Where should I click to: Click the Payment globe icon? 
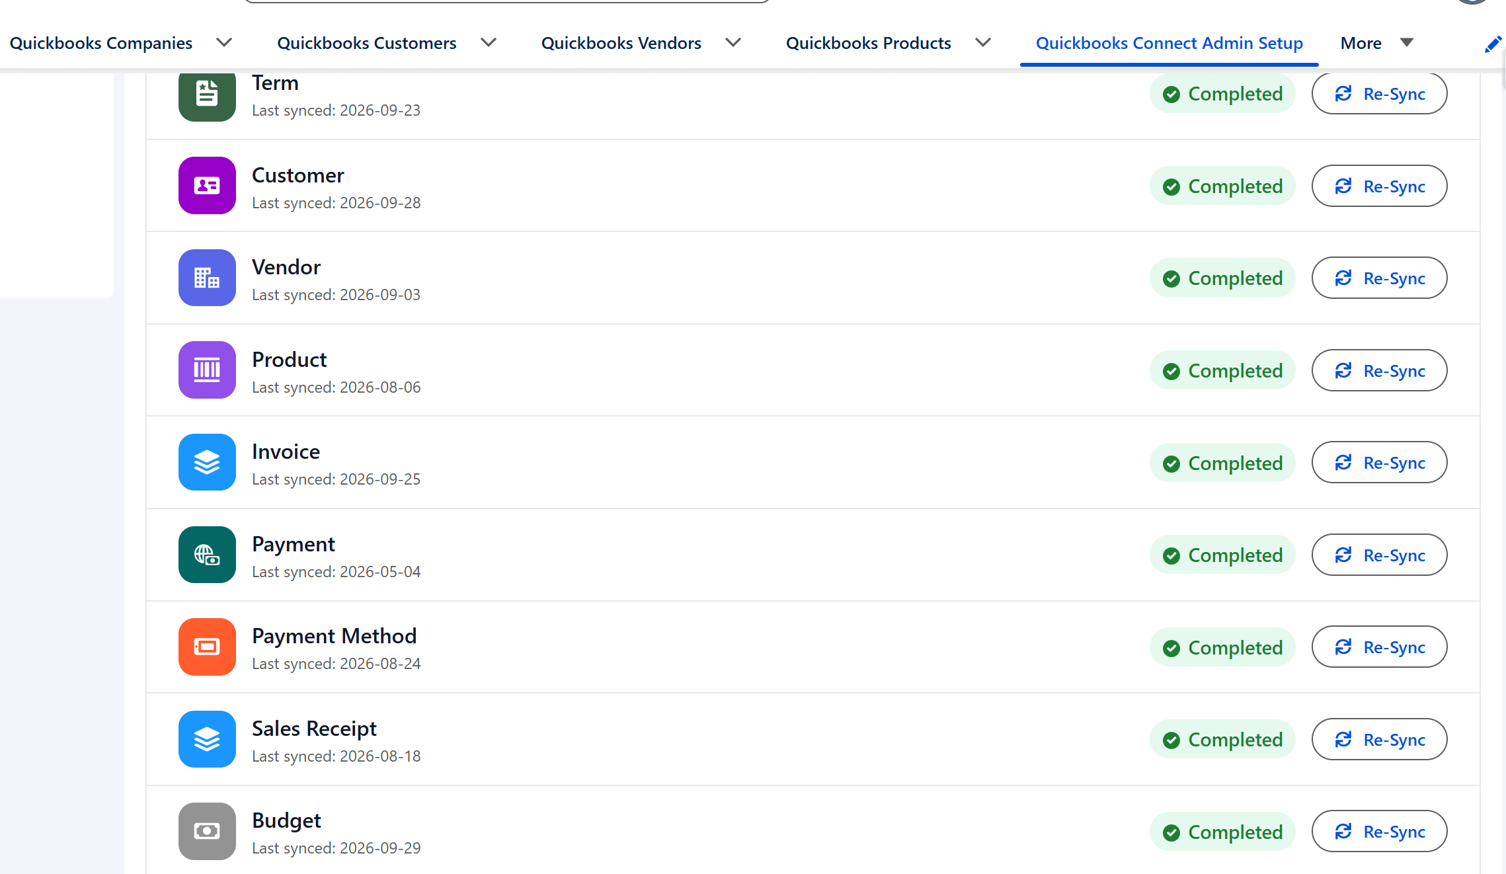click(207, 555)
